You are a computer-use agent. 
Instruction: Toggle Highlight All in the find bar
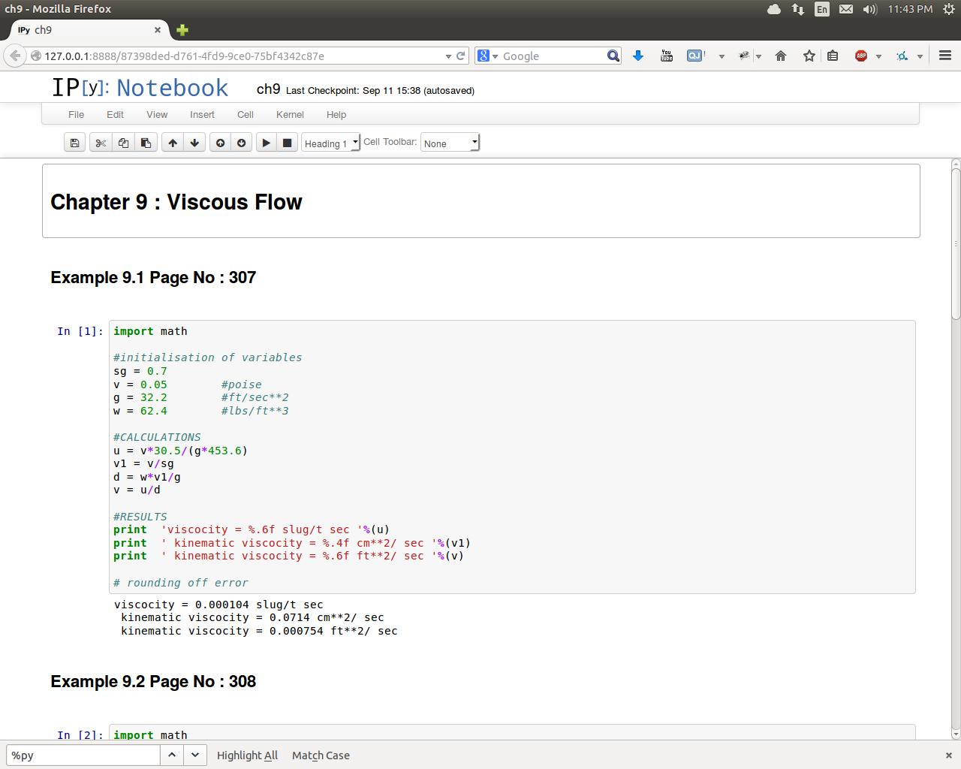click(247, 755)
